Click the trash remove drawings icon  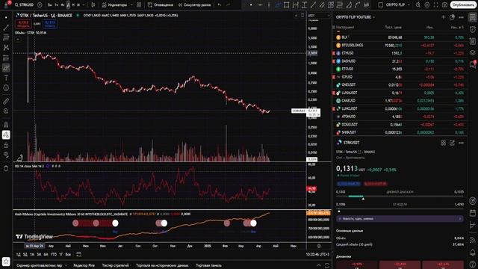click(6, 168)
